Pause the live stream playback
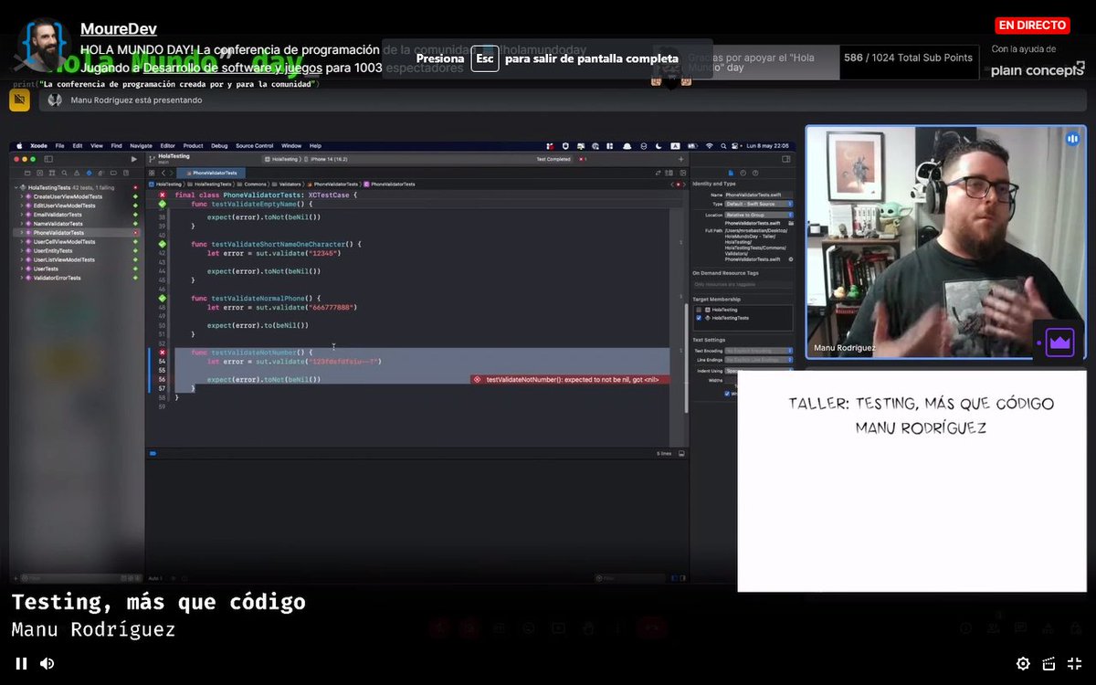Viewport: 1096px width, 685px height. pyautogui.click(x=21, y=663)
